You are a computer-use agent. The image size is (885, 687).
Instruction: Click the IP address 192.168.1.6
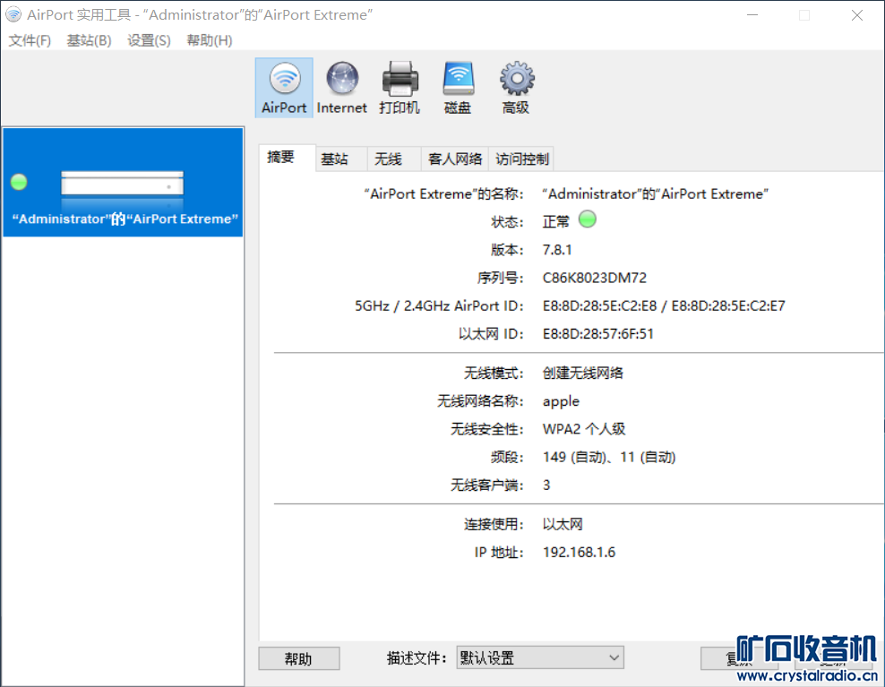(579, 552)
